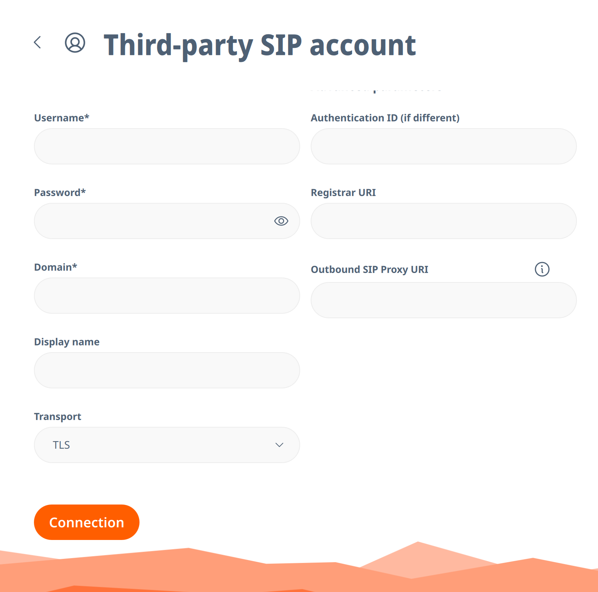Click the Display name input box
598x592 pixels.
(166, 370)
